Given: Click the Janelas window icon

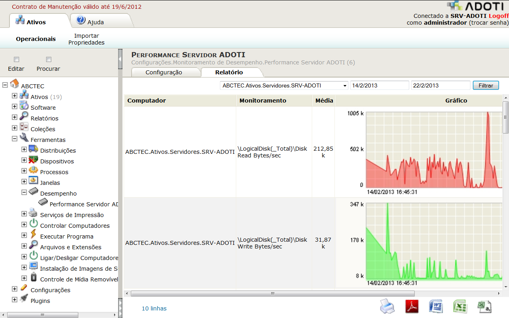Looking at the screenshot, I should 34,181.
